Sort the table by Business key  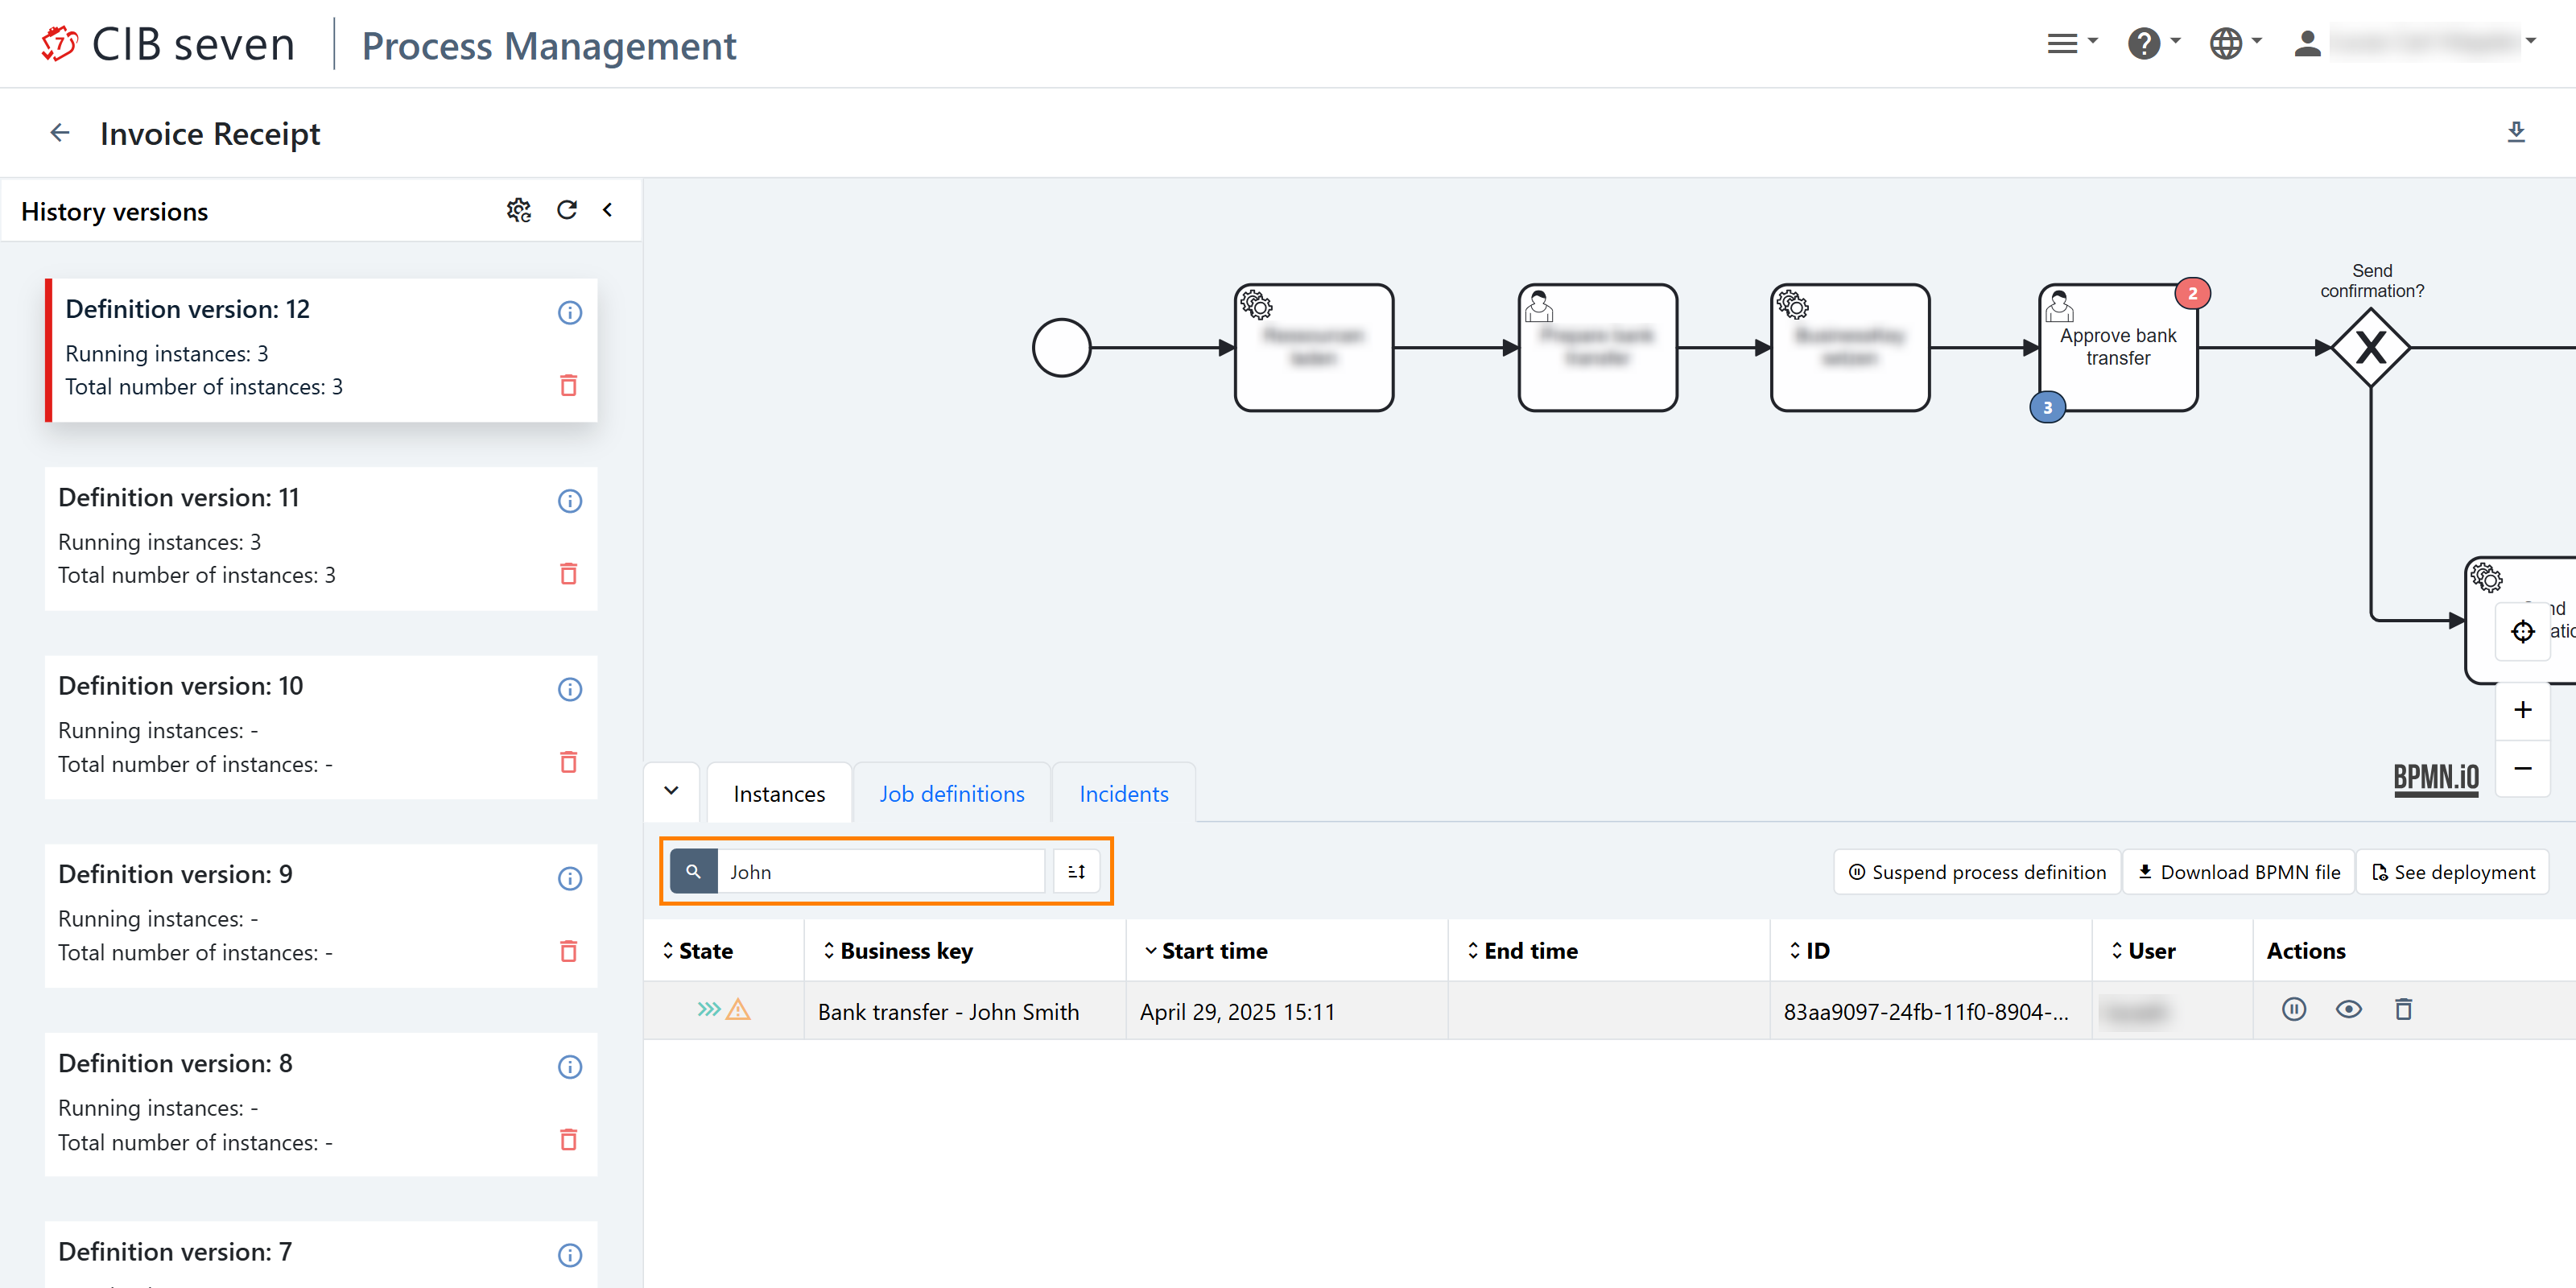(897, 950)
